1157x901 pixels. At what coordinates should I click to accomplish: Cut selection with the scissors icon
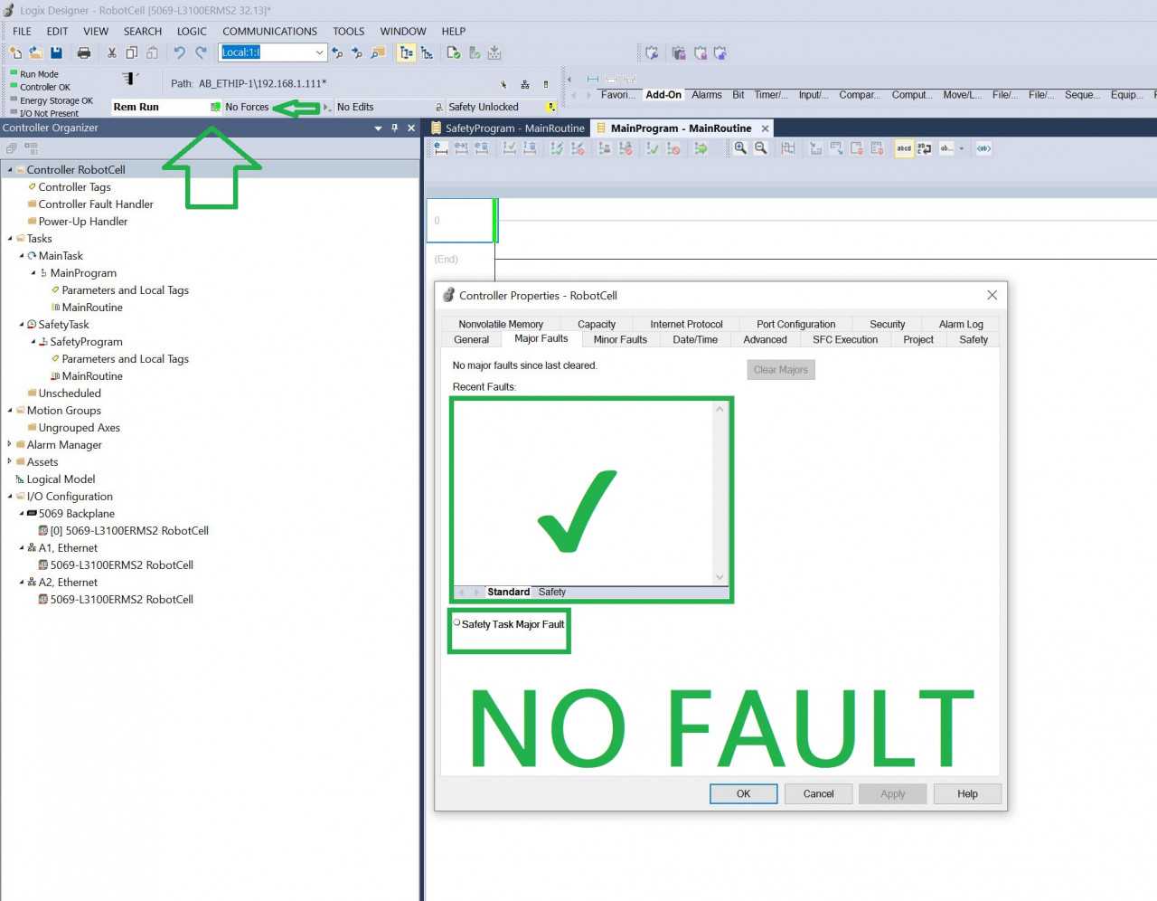pyautogui.click(x=112, y=53)
